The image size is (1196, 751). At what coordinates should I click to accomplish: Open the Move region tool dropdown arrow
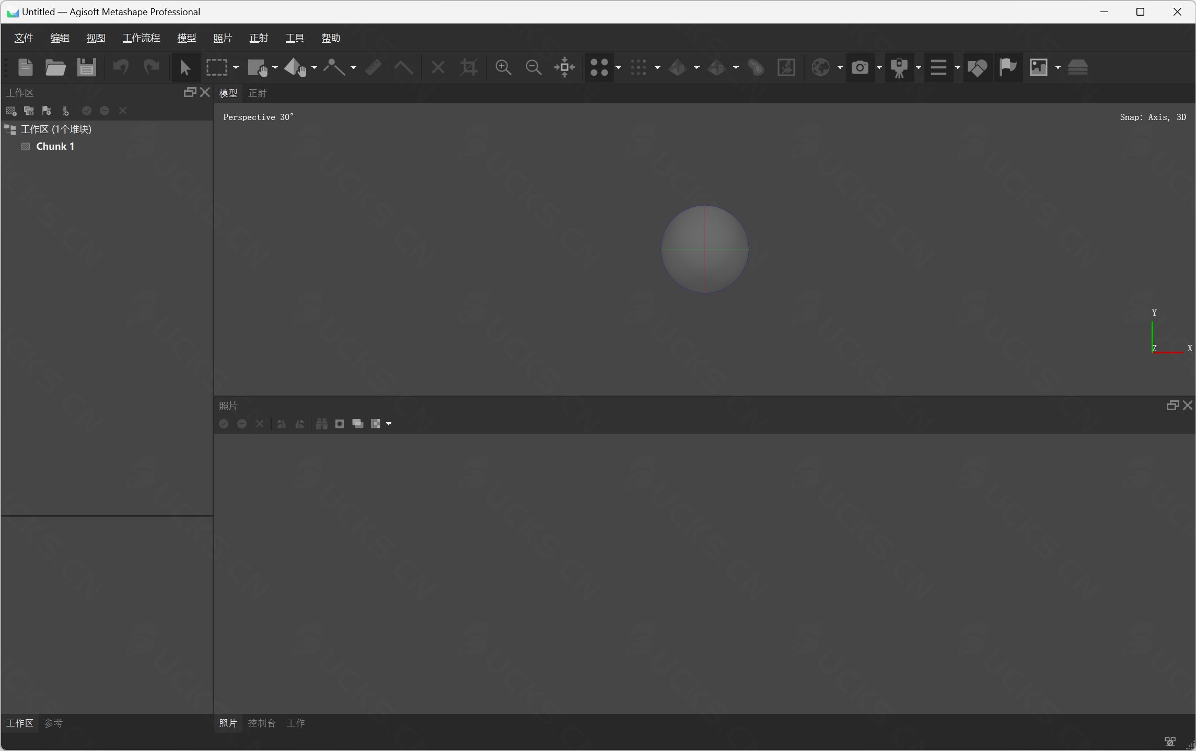pos(275,67)
